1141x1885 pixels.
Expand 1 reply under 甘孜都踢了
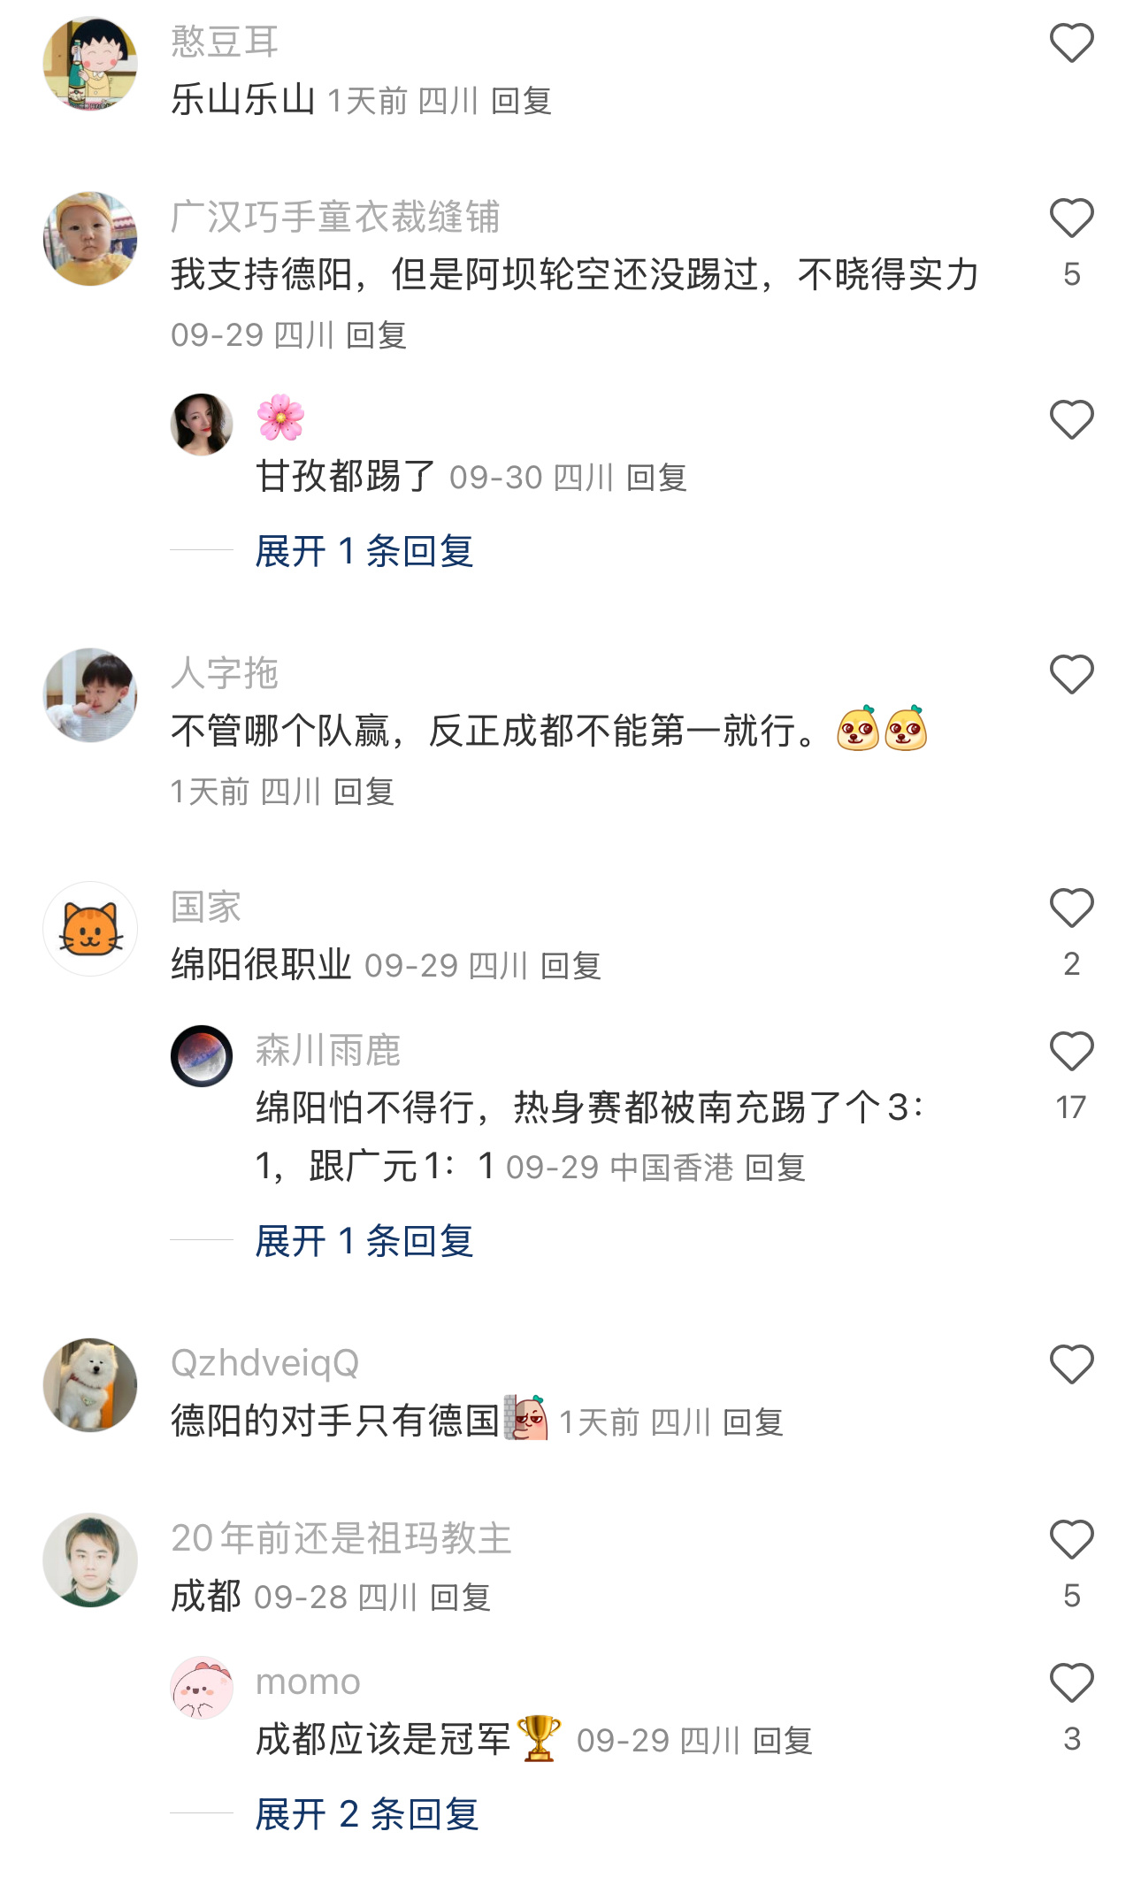(x=364, y=551)
